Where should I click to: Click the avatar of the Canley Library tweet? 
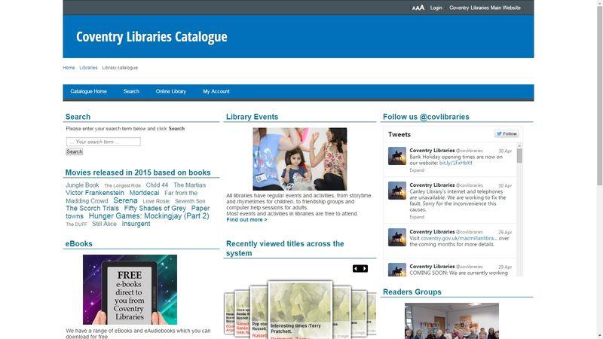coord(397,191)
